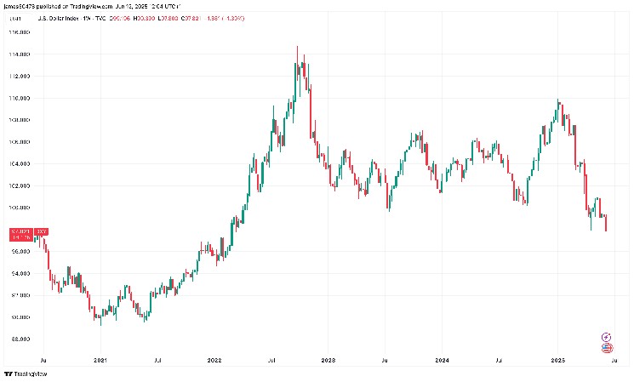This screenshot has height=382, width=634.
Task: Click the US flag economic event icon
Action: coord(607,347)
